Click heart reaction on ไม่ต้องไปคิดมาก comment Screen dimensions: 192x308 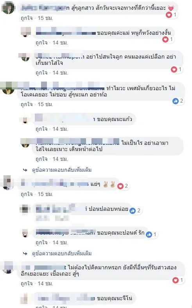[x=176, y=280]
